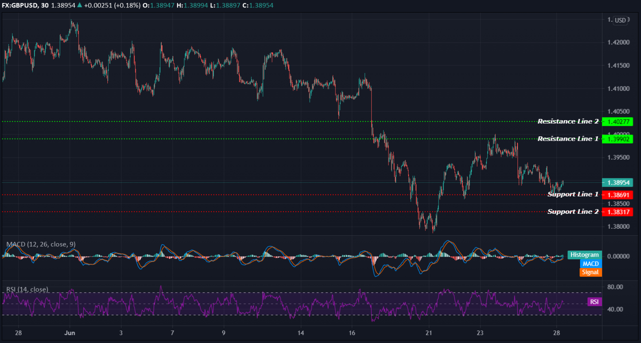This screenshot has width=641, height=343.
Task: Click the Histogram indicator label
Action: click(584, 255)
